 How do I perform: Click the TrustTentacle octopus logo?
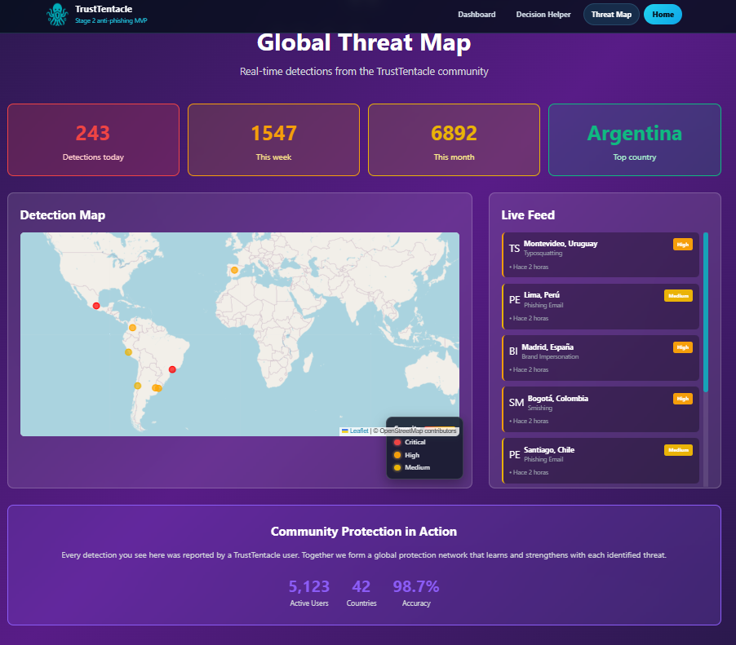pyautogui.click(x=56, y=15)
